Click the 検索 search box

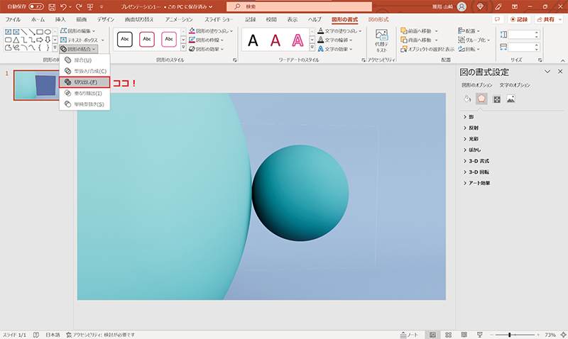coord(284,6)
